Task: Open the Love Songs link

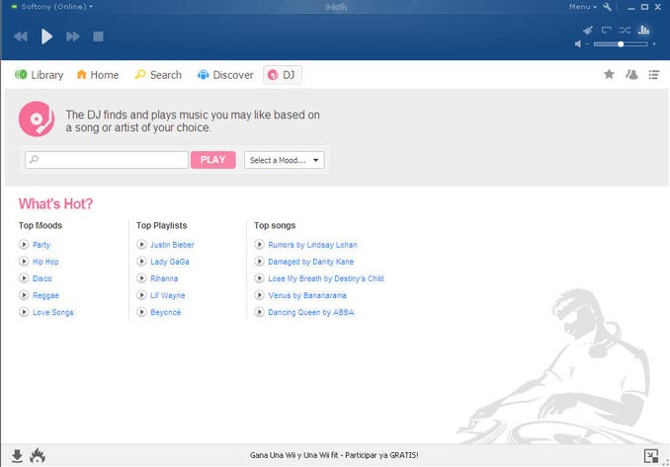Action: [x=53, y=312]
